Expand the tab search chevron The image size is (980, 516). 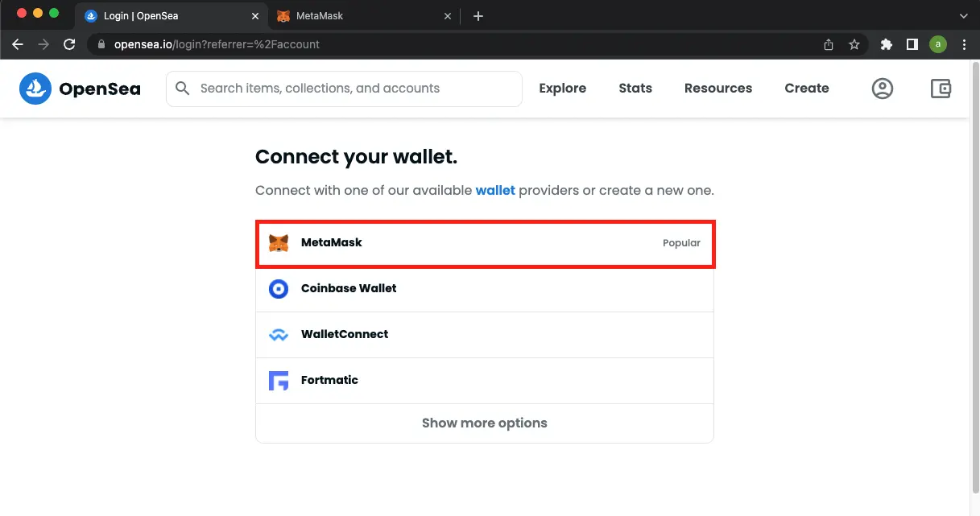[964, 15]
